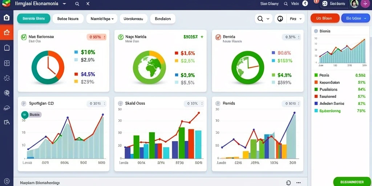The width and height of the screenshot is (372, 186).
Task: Click the purple minus circle icon top right
Action: pos(365,4)
